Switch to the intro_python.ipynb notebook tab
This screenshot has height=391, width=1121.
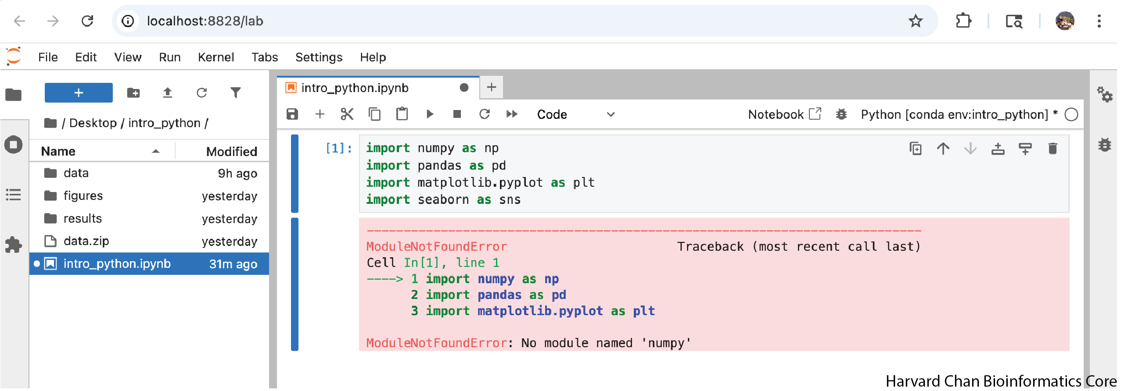[x=355, y=88]
